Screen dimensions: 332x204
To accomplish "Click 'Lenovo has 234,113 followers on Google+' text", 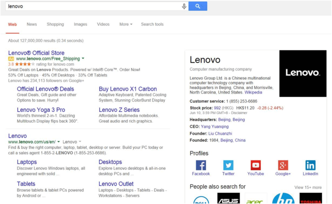I will click(46, 81).
